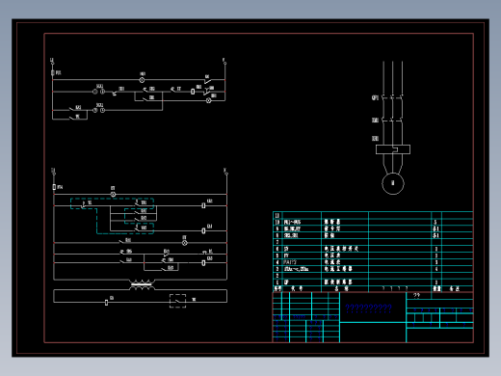This screenshot has width=501, height=376.
Task: Click the indicator lamp on the upper circuit's top rung
Action: pyautogui.click(x=142, y=80)
